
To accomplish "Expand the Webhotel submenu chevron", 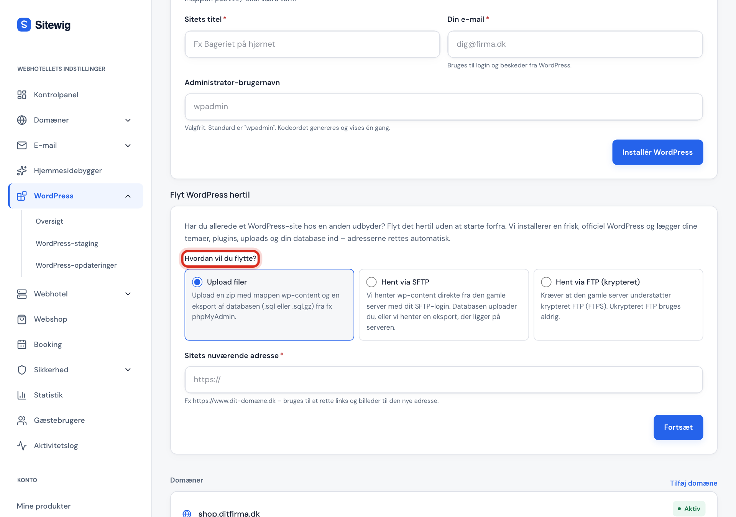I will point(128,294).
